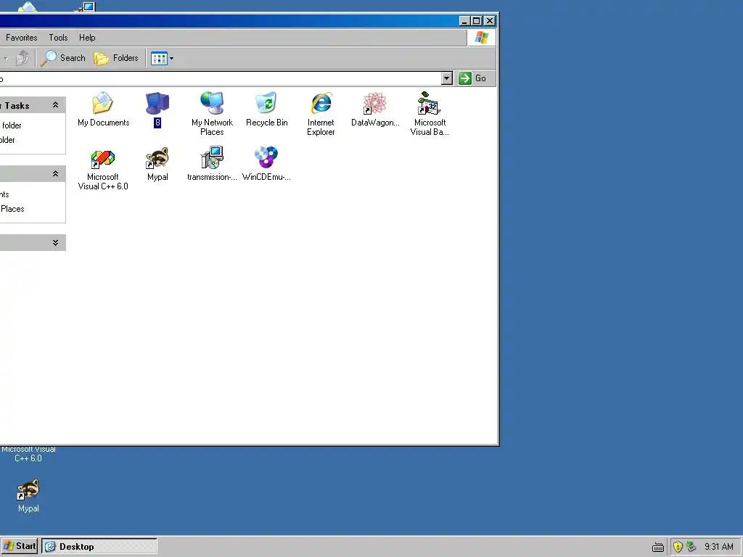Select the Microsoft Visual C++ 6.0 desktop label
743x557 pixels.
pos(28,454)
